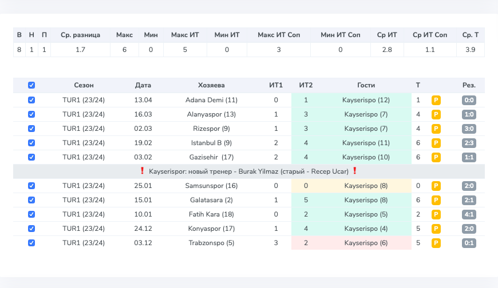Uncheck the Rizespor match row checkbox
The width and height of the screenshot is (498, 288).
31,129
